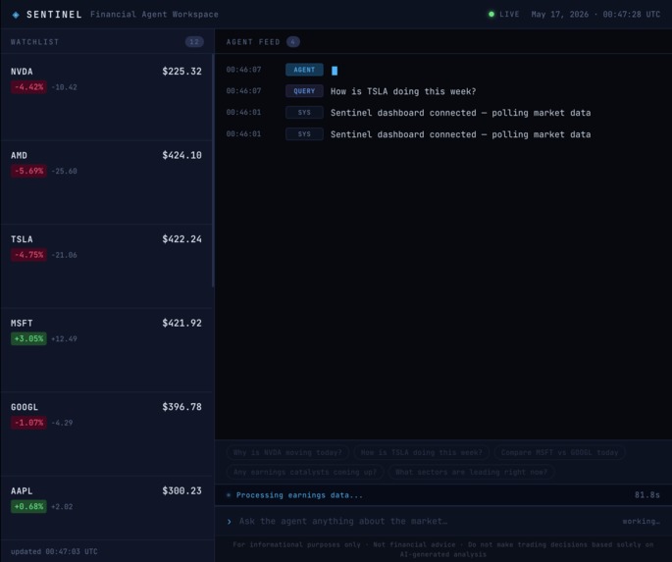This screenshot has height=562, width=672.
Task: Click the AMD -5.69% change badge
Action: tap(28, 171)
